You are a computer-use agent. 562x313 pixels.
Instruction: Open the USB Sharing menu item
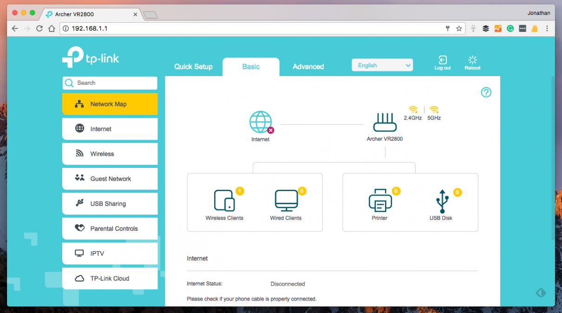(110, 204)
